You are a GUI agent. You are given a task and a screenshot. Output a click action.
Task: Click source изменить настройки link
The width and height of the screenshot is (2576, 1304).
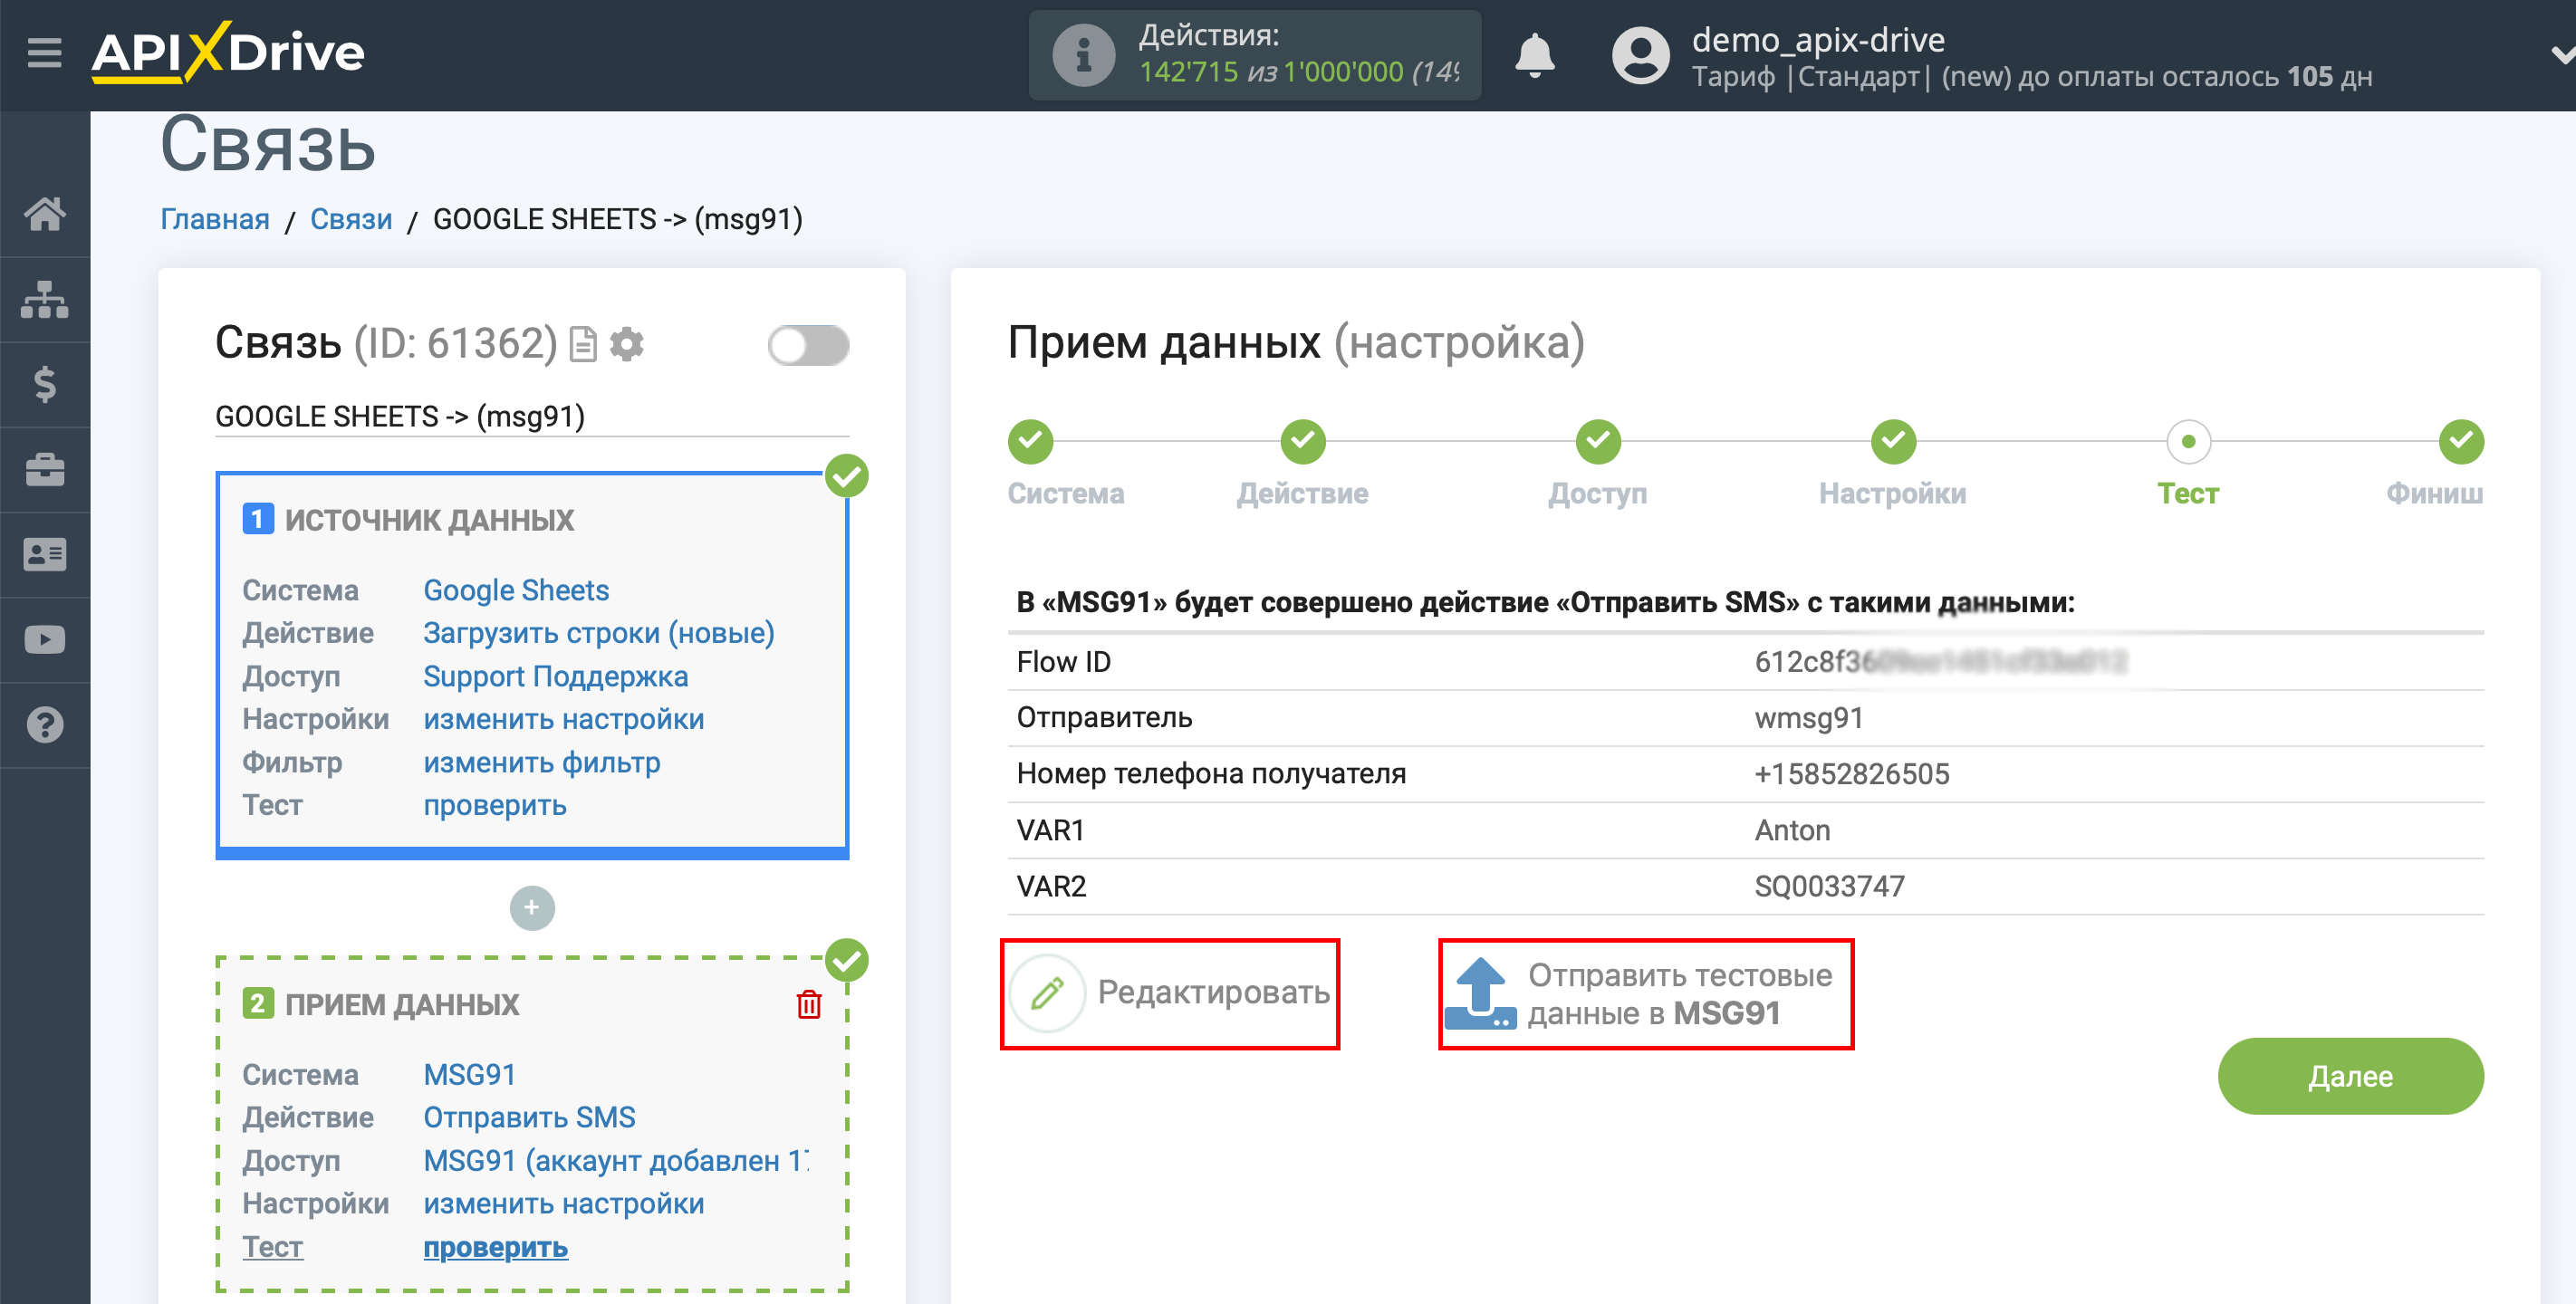point(564,719)
